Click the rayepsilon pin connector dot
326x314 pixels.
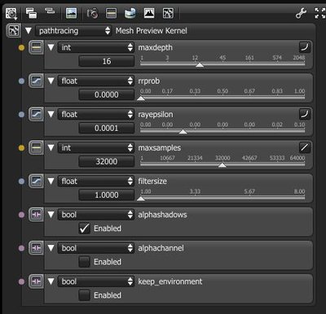pyautogui.click(x=21, y=115)
